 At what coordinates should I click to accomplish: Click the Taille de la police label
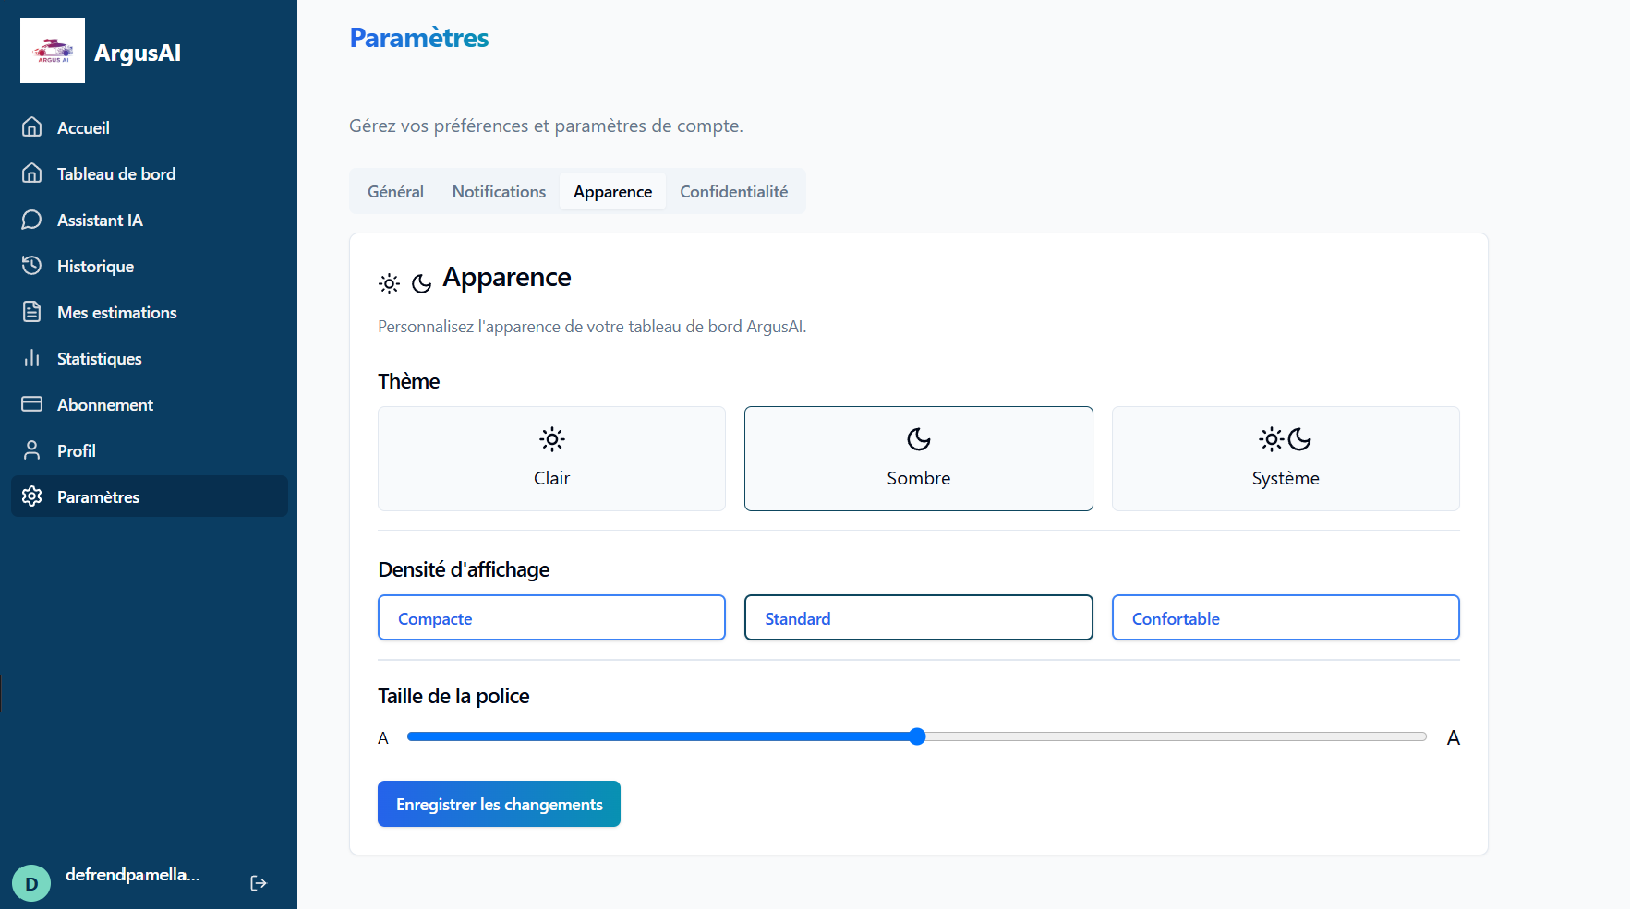[x=453, y=696]
